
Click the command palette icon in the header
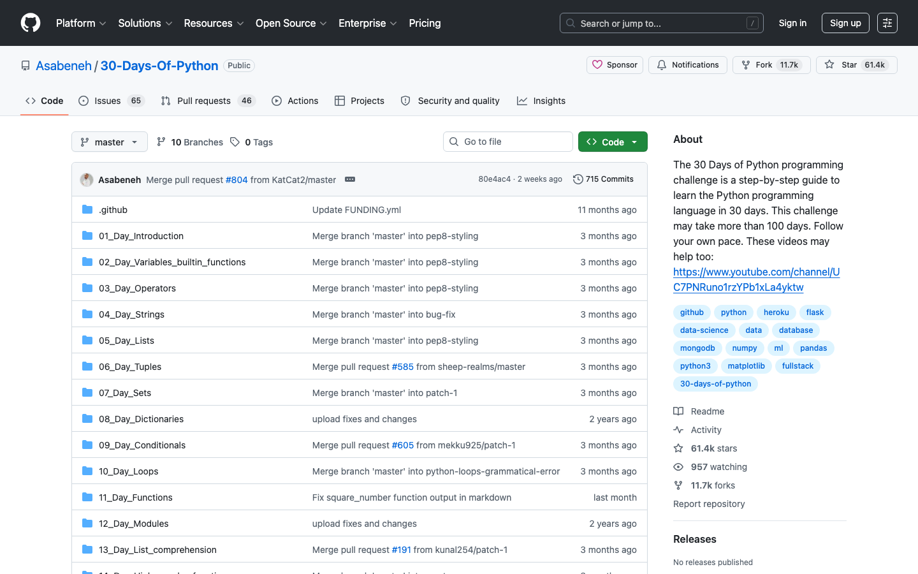(x=887, y=23)
